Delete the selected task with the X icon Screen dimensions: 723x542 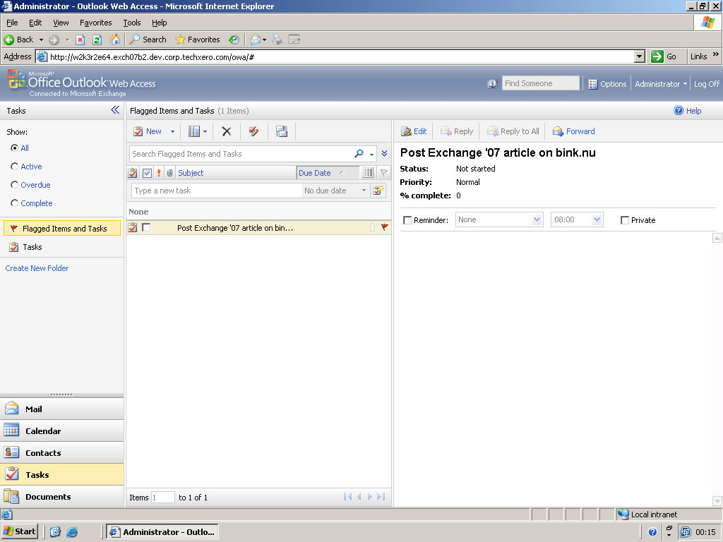click(227, 131)
